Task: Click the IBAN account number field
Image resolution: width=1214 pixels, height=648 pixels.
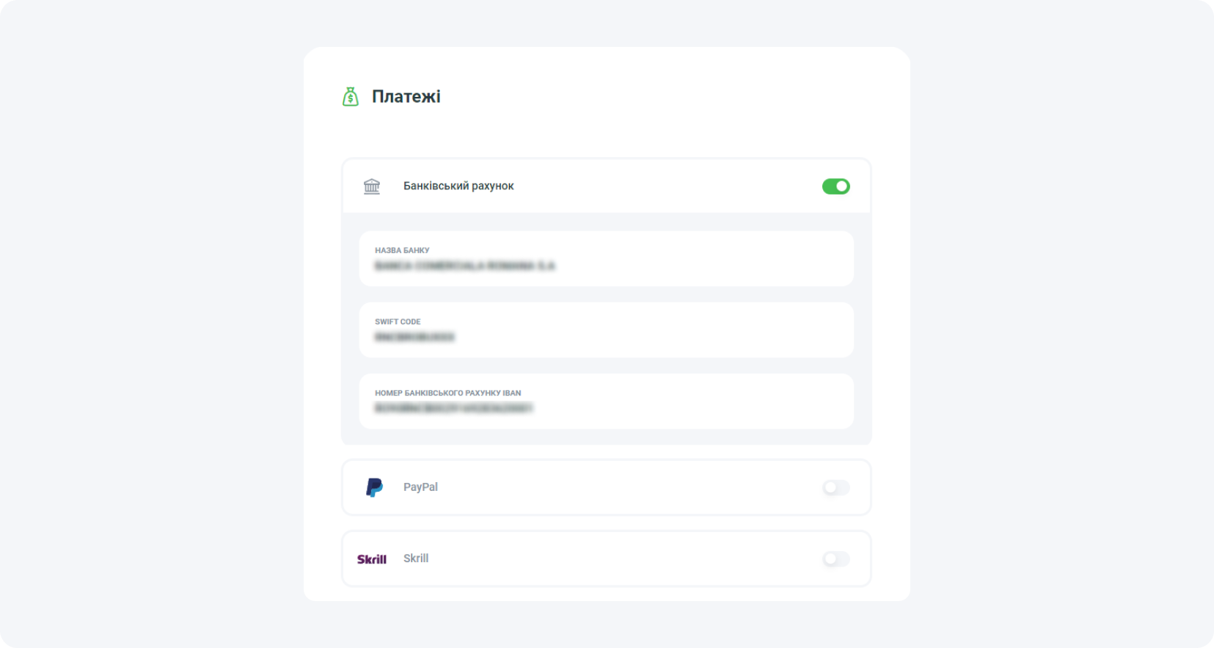Action: tap(606, 401)
